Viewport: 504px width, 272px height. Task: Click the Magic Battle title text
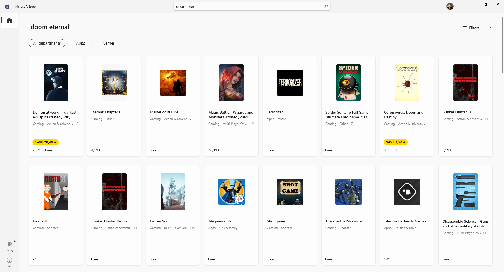(x=231, y=115)
